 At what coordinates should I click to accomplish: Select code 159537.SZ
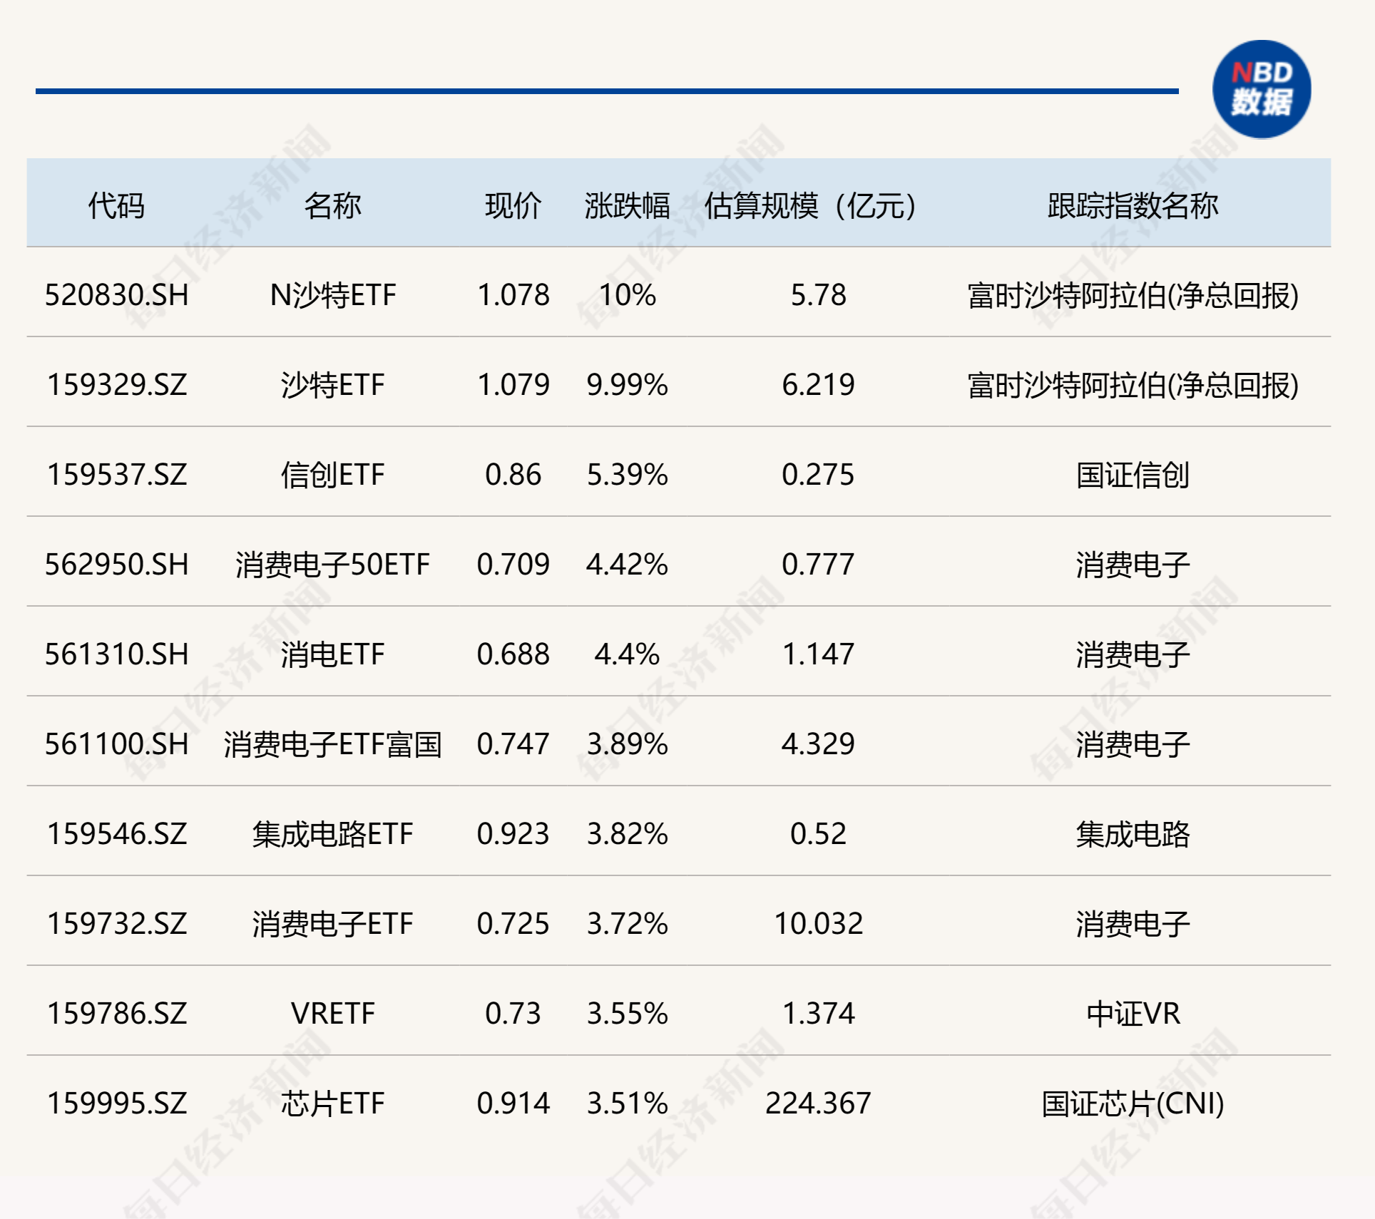click(116, 475)
